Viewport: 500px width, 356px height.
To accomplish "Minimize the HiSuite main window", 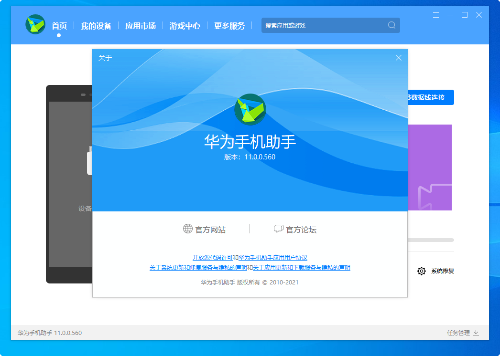I will 450,15.
